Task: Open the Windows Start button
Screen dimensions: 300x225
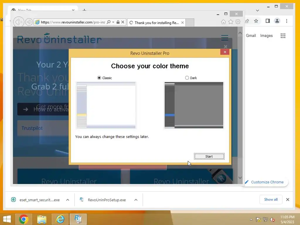Action: click(7, 219)
